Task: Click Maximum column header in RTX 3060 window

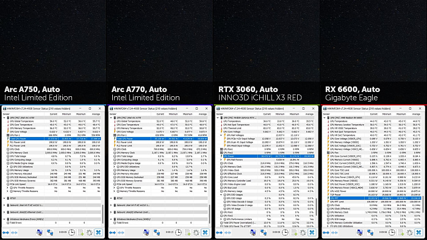Action: click(x=294, y=114)
